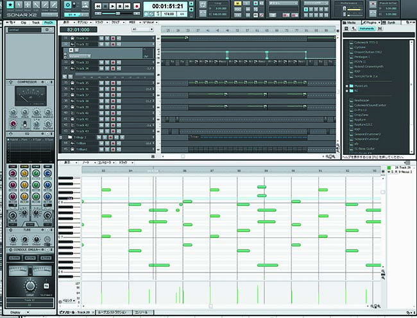
Task: Switch to the コンソール tab
Action: 143,312
